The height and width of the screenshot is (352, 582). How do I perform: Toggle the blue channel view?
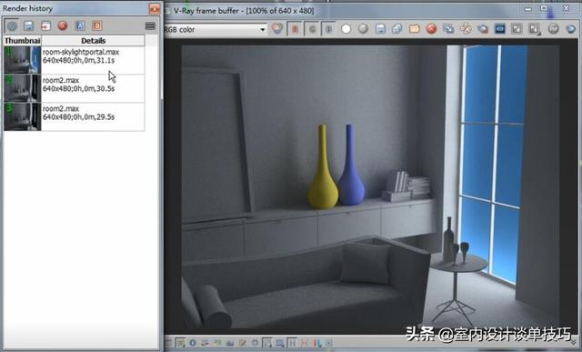point(329,29)
